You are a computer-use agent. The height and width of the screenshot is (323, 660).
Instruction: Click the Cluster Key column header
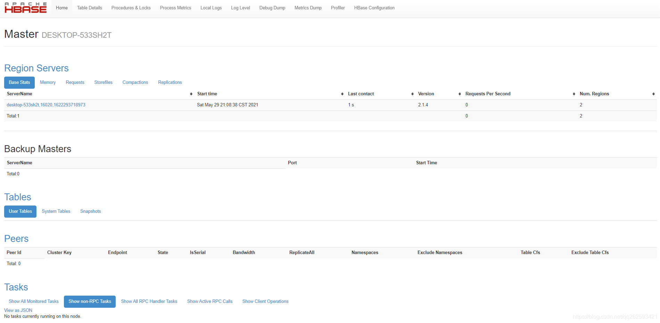tap(59, 253)
